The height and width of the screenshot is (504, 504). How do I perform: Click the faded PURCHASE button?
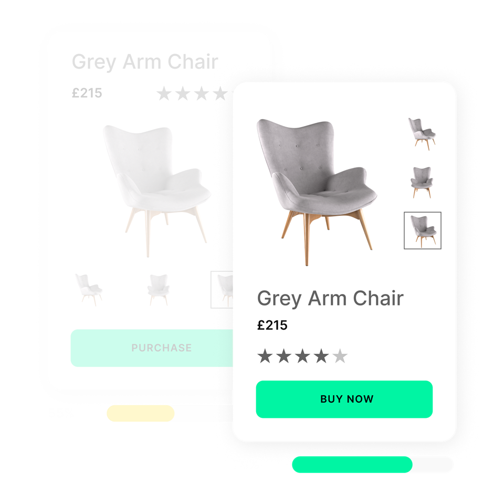click(152, 348)
